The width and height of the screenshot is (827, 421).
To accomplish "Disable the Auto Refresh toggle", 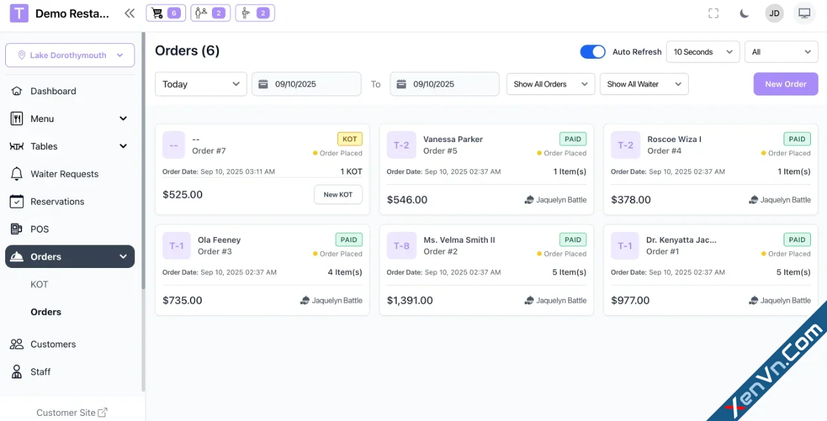I will tap(592, 52).
